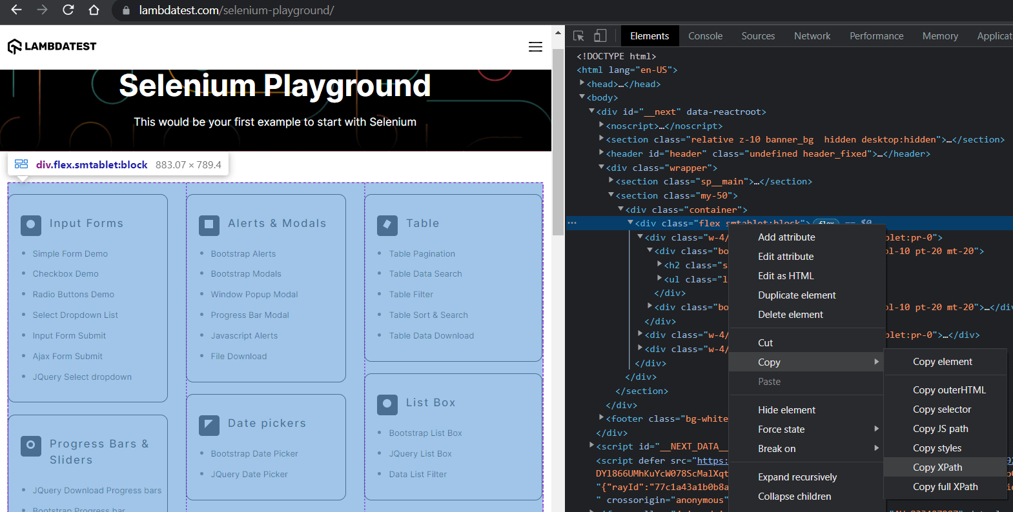Click the site padlock icon
Image resolution: width=1013 pixels, height=512 pixels.
tap(126, 10)
